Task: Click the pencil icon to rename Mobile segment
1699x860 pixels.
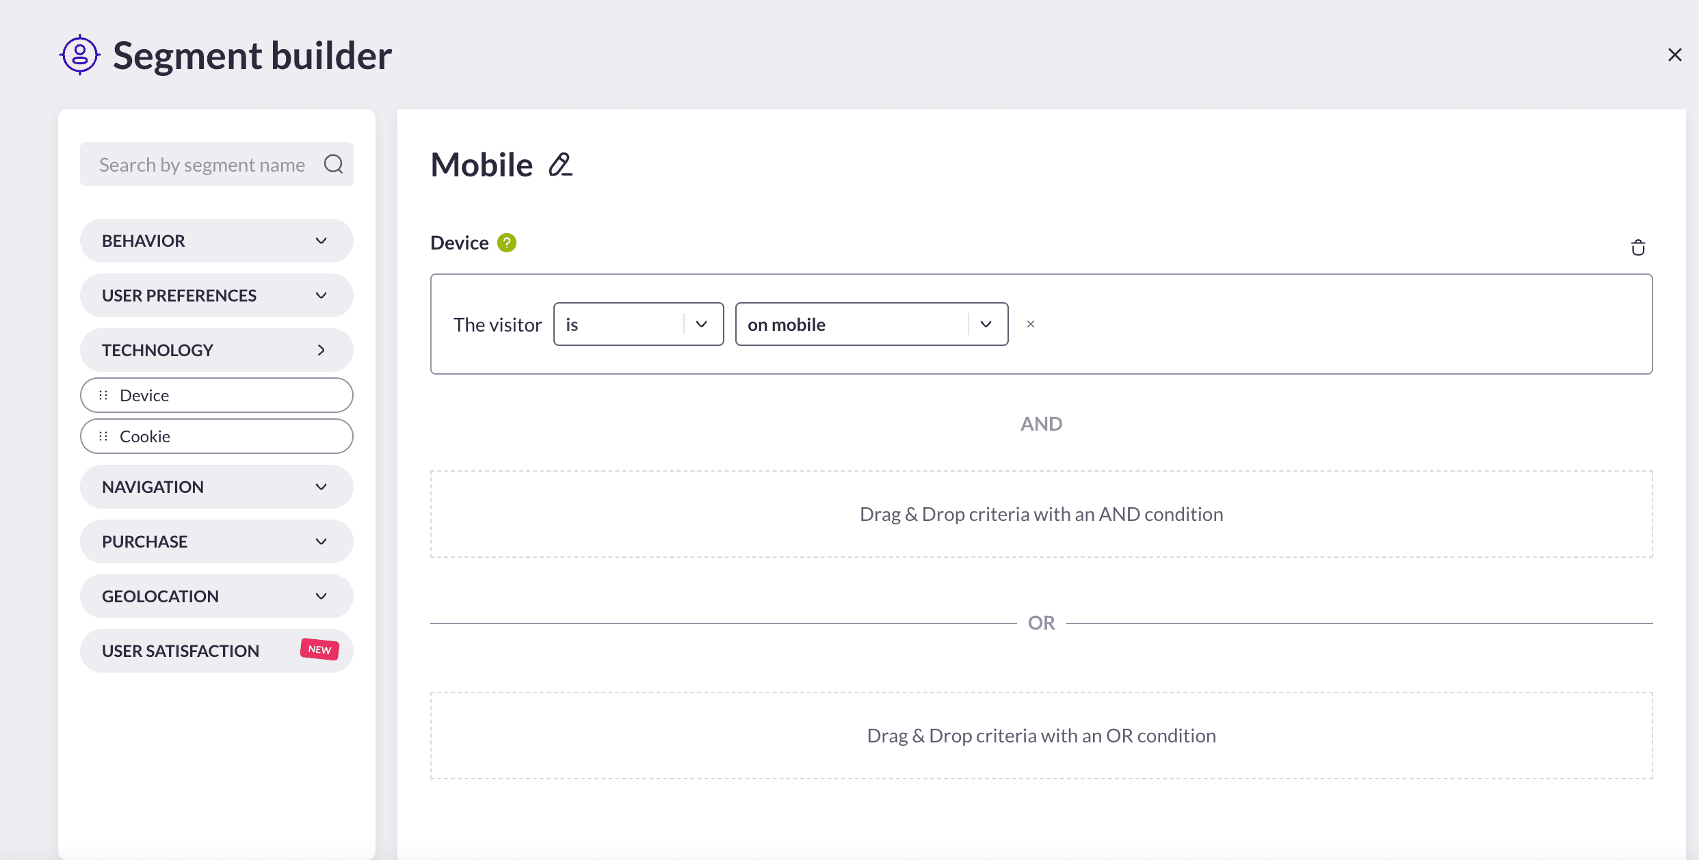Action: click(x=560, y=165)
